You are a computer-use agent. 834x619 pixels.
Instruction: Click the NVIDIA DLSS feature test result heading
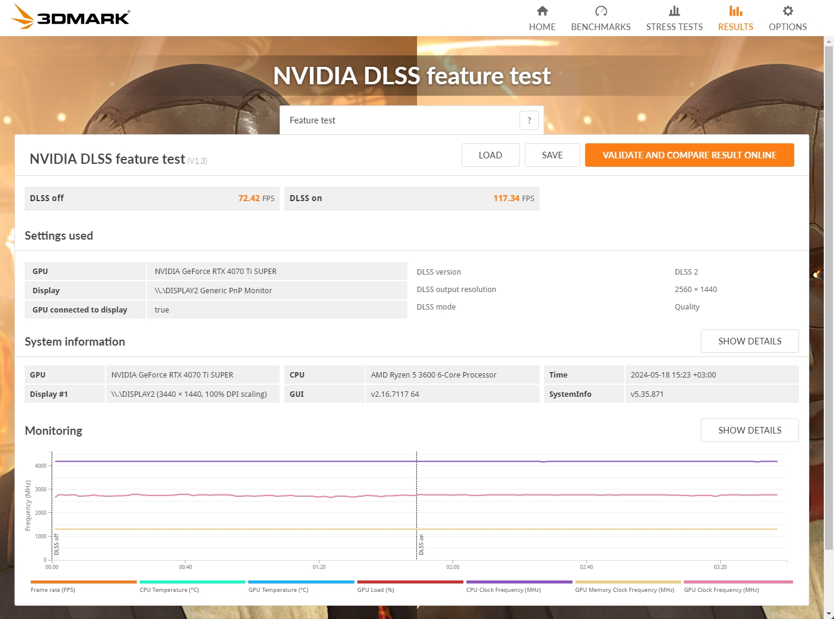(107, 159)
